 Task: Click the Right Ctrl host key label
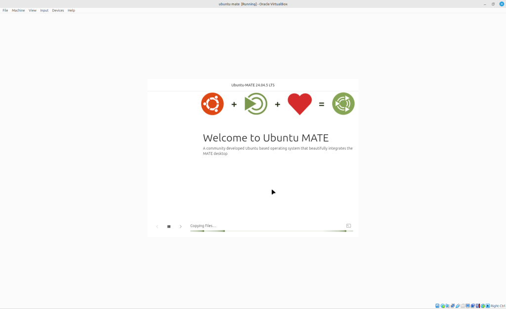pyautogui.click(x=498, y=306)
